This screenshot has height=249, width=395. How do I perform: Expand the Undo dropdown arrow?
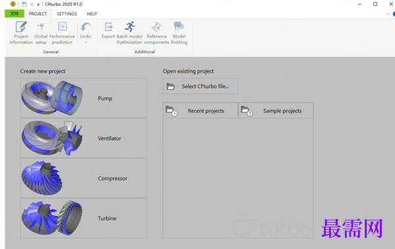[x=85, y=42]
